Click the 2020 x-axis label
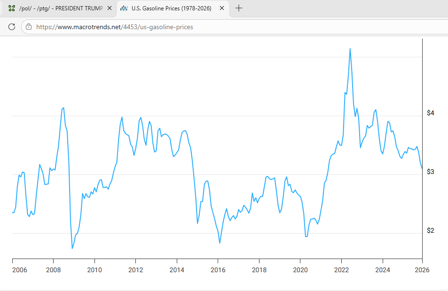448x291 pixels. [x=300, y=270]
